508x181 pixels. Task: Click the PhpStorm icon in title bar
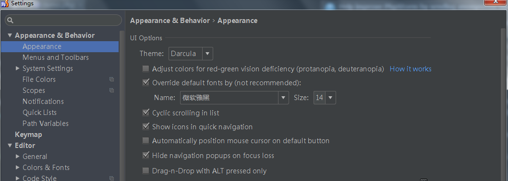click(5, 3)
